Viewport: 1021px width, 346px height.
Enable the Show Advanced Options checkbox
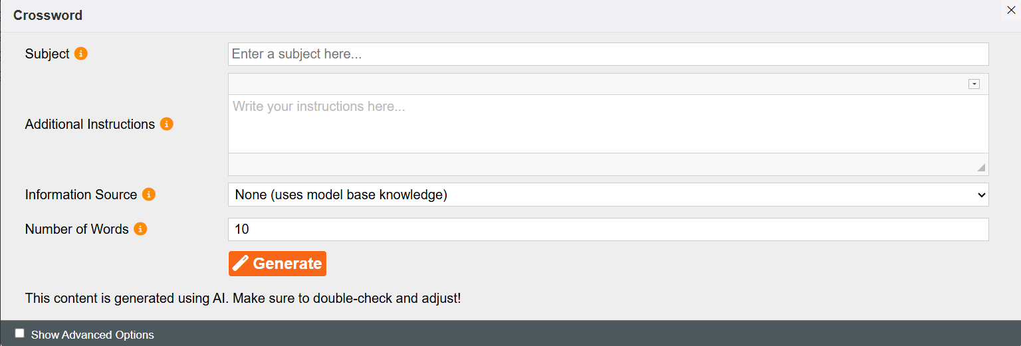20,333
